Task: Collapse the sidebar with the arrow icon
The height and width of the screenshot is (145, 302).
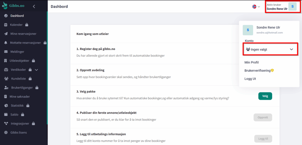Action: coord(34,6)
